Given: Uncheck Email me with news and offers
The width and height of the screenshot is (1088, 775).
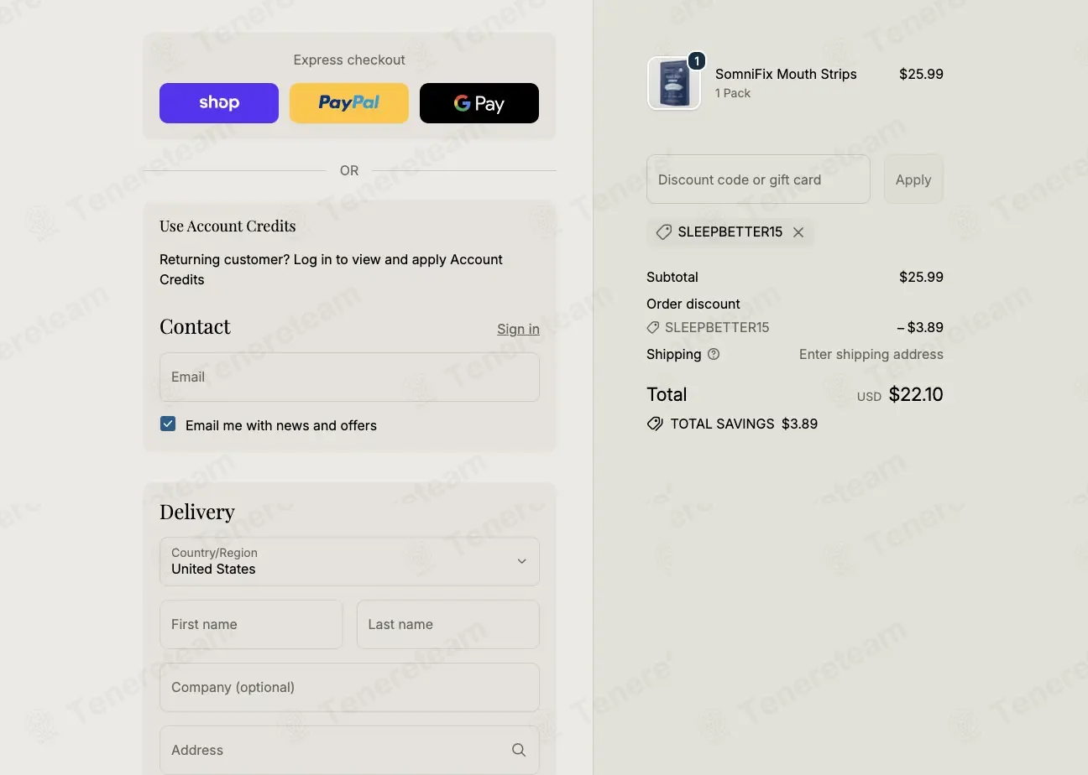Looking at the screenshot, I should (x=168, y=424).
